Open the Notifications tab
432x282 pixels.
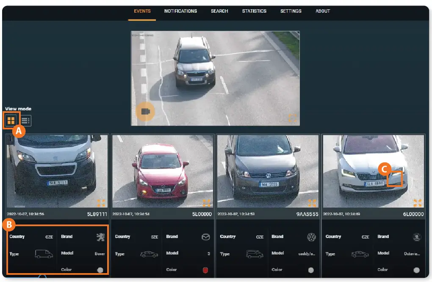coord(180,11)
